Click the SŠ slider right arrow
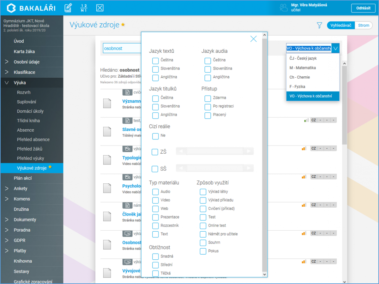The width and height of the screenshot is (379, 284). click(249, 169)
